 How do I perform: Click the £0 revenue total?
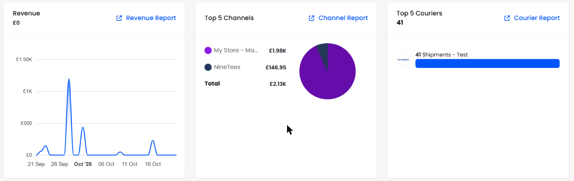(x=16, y=22)
